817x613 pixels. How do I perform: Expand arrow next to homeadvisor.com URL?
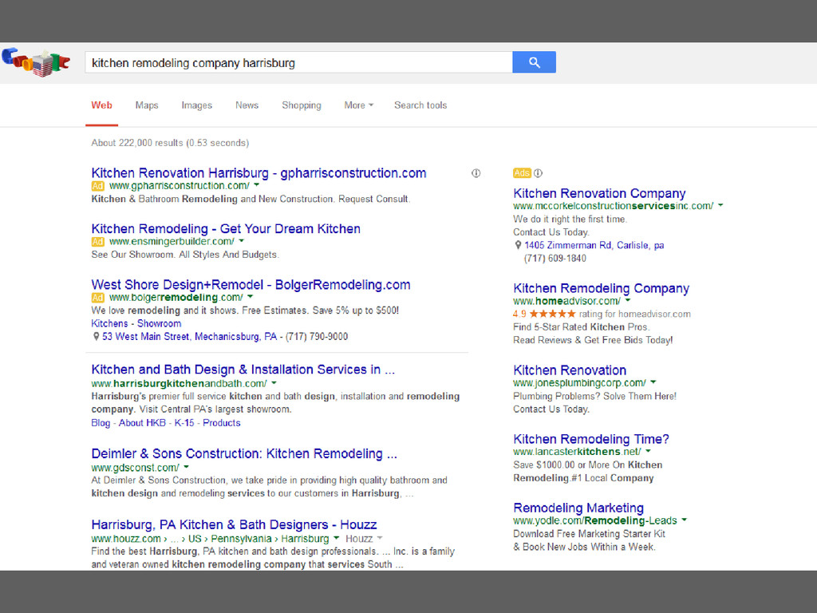pos(628,300)
